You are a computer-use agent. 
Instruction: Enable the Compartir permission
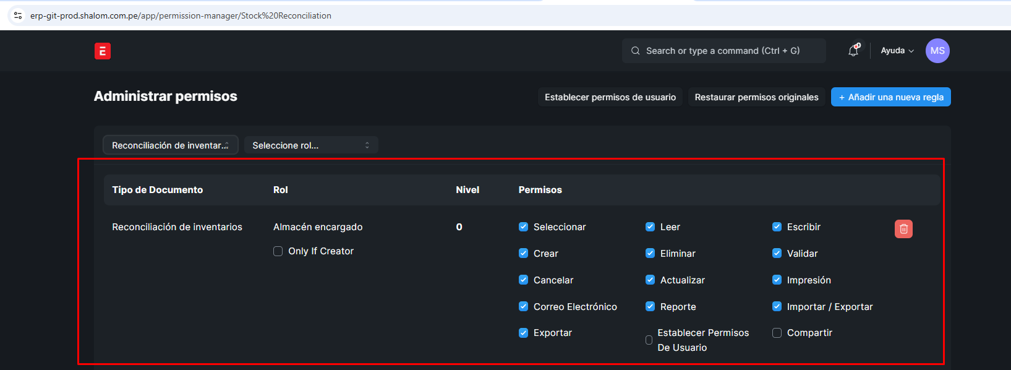[x=777, y=333]
